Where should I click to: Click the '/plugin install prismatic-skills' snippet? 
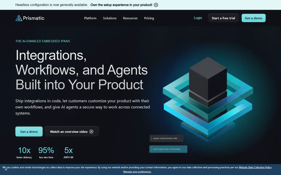[166, 138]
